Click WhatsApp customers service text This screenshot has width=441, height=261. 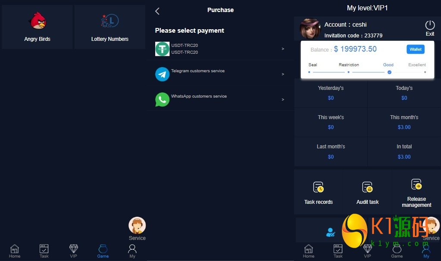pyautogui.click(x=199, y=96)
